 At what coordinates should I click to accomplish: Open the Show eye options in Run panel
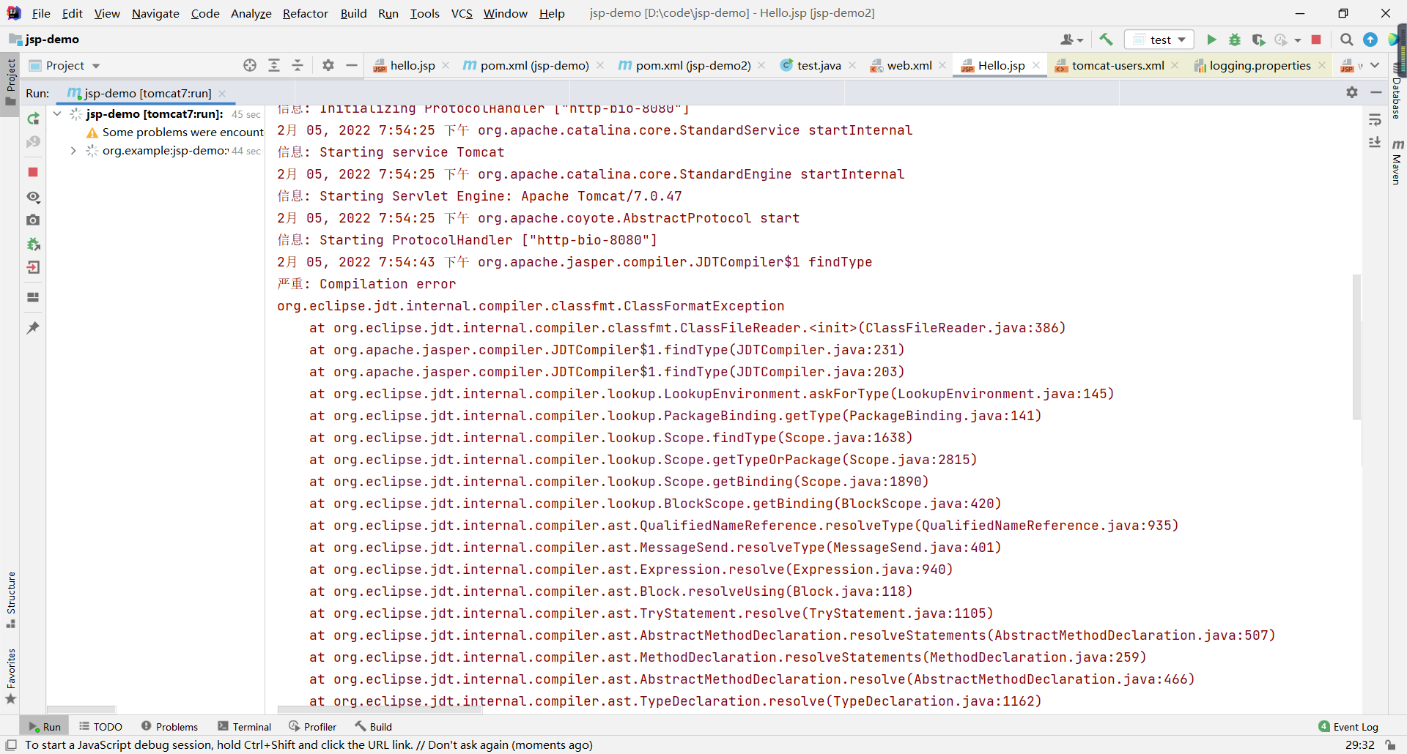tap(33, 197)
